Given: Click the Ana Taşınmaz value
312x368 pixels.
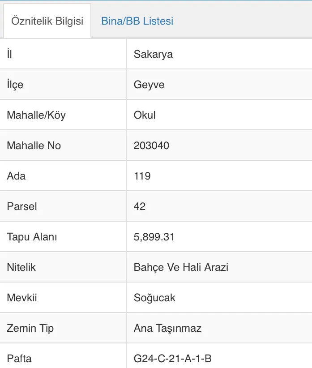Looking at the screenshot, I should (x=167, y=328).
